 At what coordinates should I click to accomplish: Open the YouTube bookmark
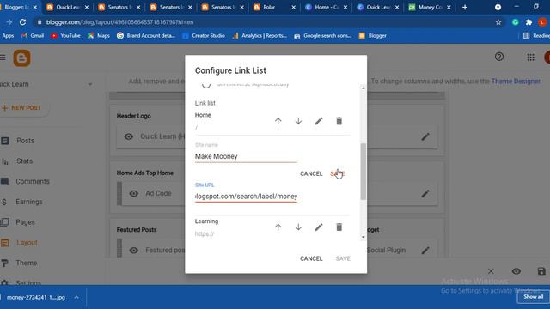[65, 36]
